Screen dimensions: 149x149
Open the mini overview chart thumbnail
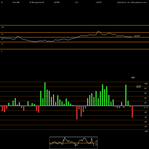tap(74, 143)
